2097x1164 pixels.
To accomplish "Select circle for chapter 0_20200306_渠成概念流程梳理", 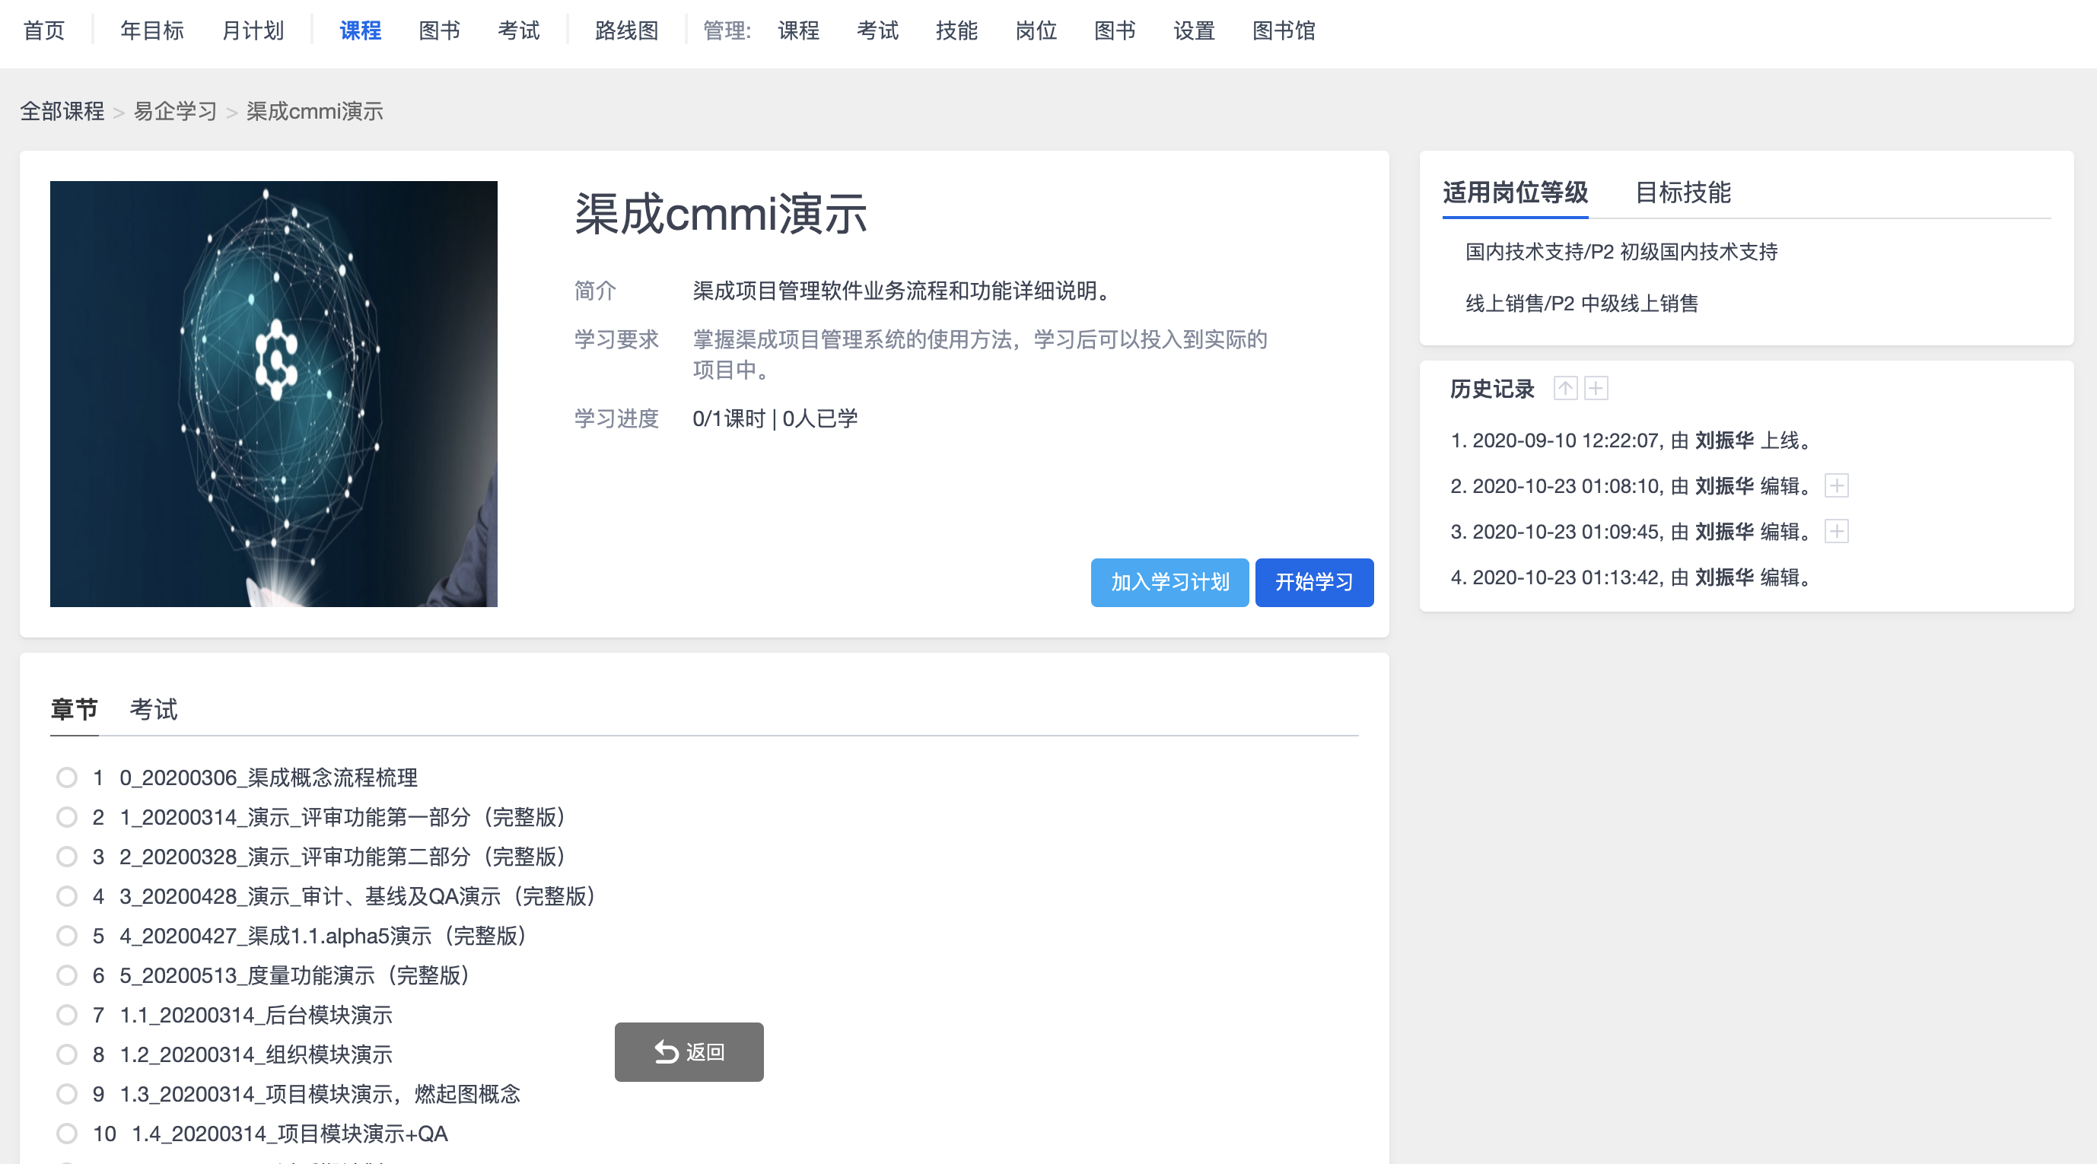I will pos(67,778).
